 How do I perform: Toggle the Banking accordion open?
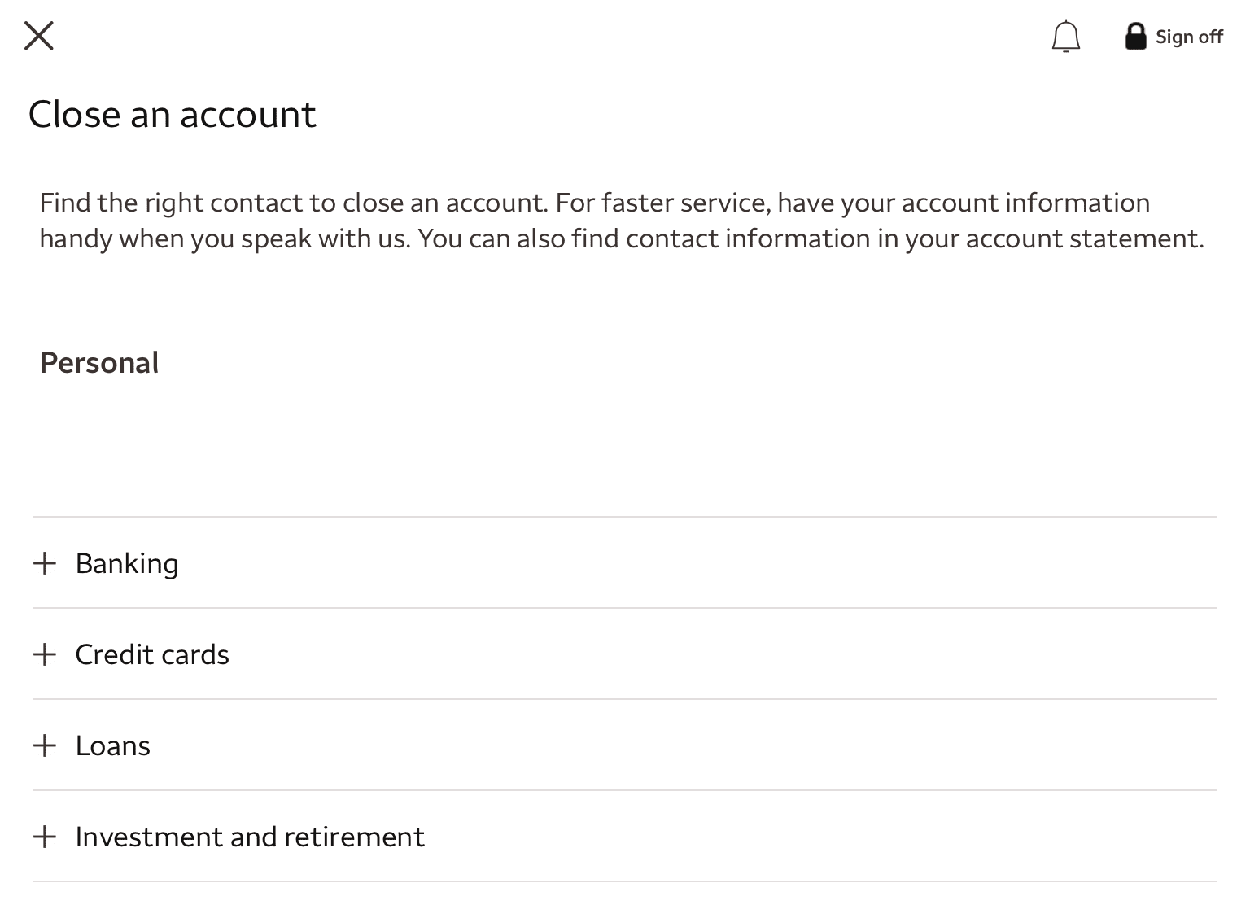tap(127, 563)
